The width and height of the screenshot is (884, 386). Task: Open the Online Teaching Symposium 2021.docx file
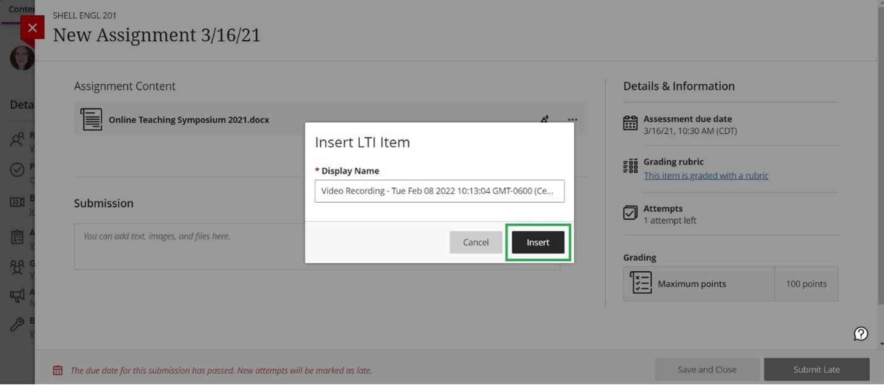[189, 120]
